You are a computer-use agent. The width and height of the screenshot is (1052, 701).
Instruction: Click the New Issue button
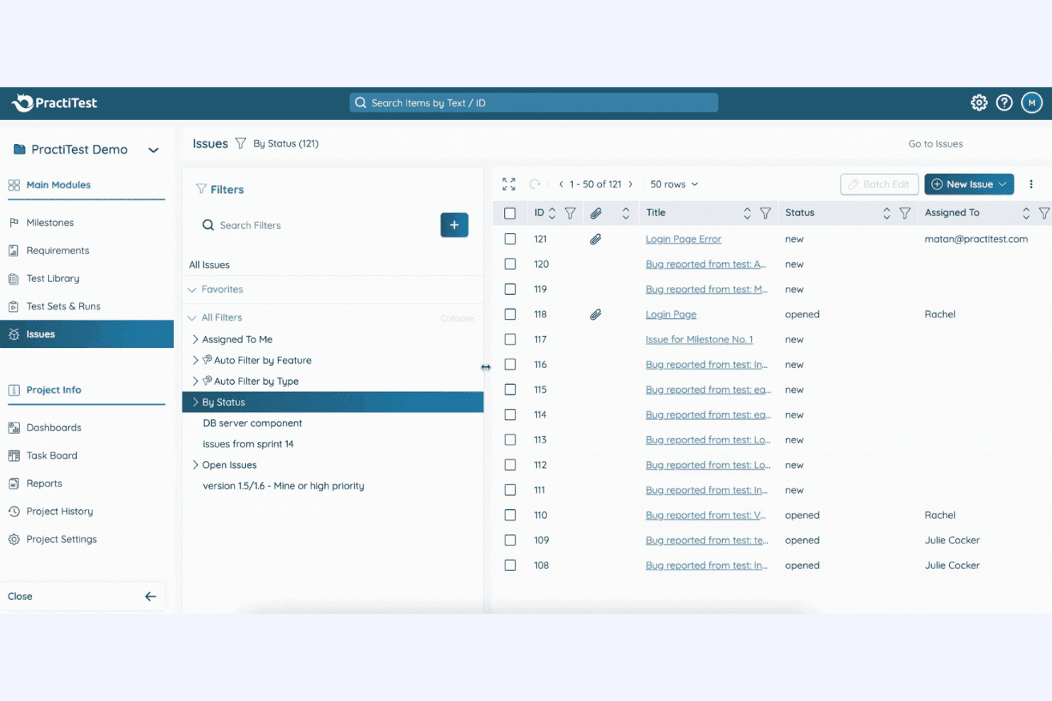click(x=969, y=184)
